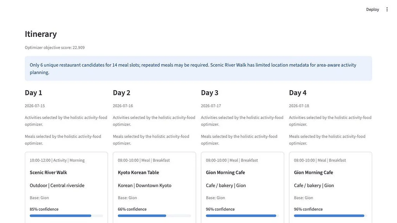This screenshot has height=223, width=397.
Task: Click the Day 1 heading
Action: [33, 93]
